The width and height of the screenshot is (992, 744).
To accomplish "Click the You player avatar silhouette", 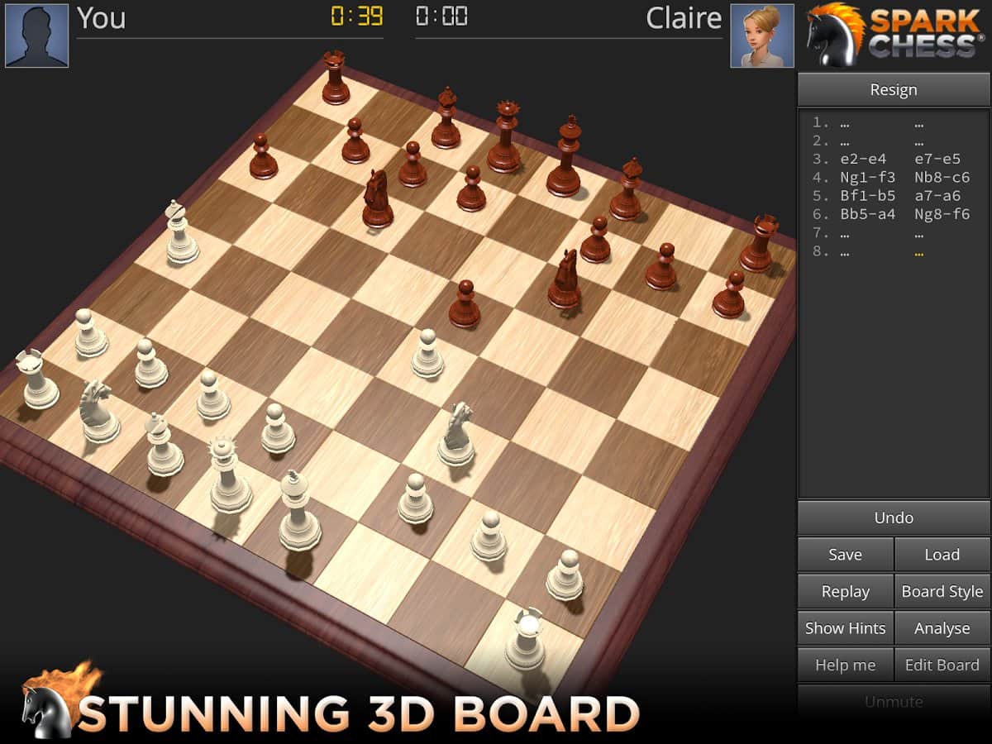I will (x=36, y=33).
